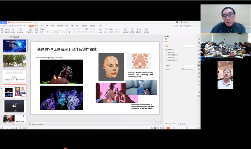Toggle Italic formatting icon

pos(50,32)
